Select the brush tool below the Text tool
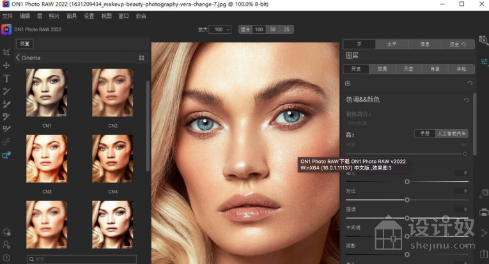This screenshot has height=264, width=489. 6,91
